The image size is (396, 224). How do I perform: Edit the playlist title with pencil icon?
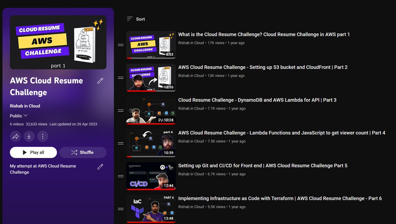[100, 81]
